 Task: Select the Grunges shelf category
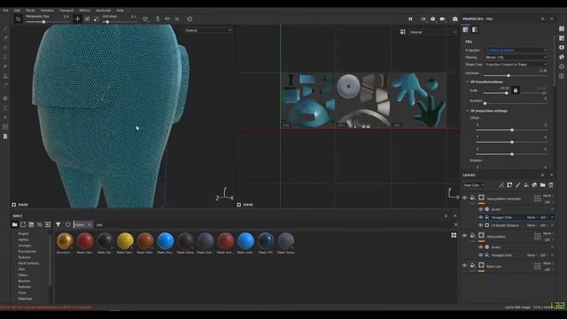coord(25,245)
